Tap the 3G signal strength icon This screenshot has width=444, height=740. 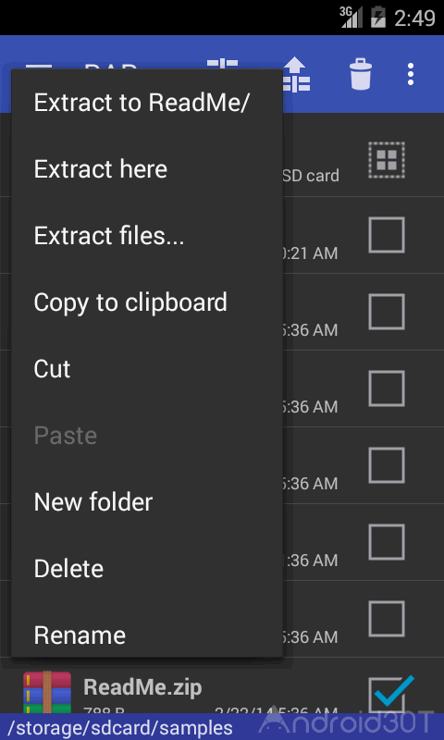pos(351,17)
